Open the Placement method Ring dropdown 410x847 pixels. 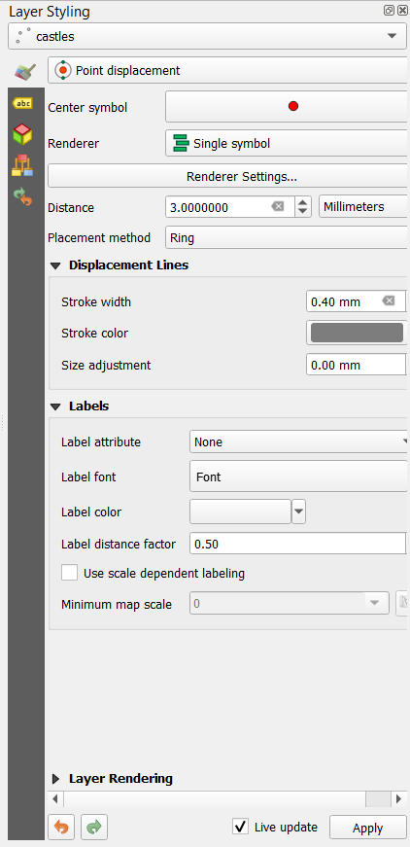point(286,238)
